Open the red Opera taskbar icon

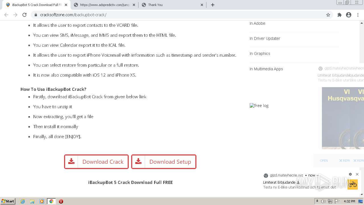(61, 201)
